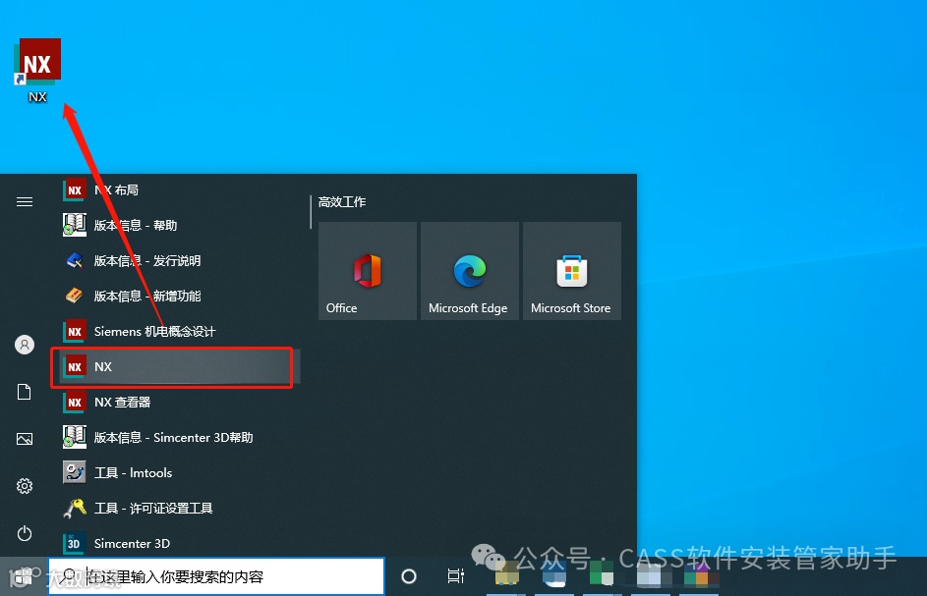Image resolution: width=927 pixels, height=596 pixels.
Task: Expand the Start menu hamburger button
Action: pos(25,202)
